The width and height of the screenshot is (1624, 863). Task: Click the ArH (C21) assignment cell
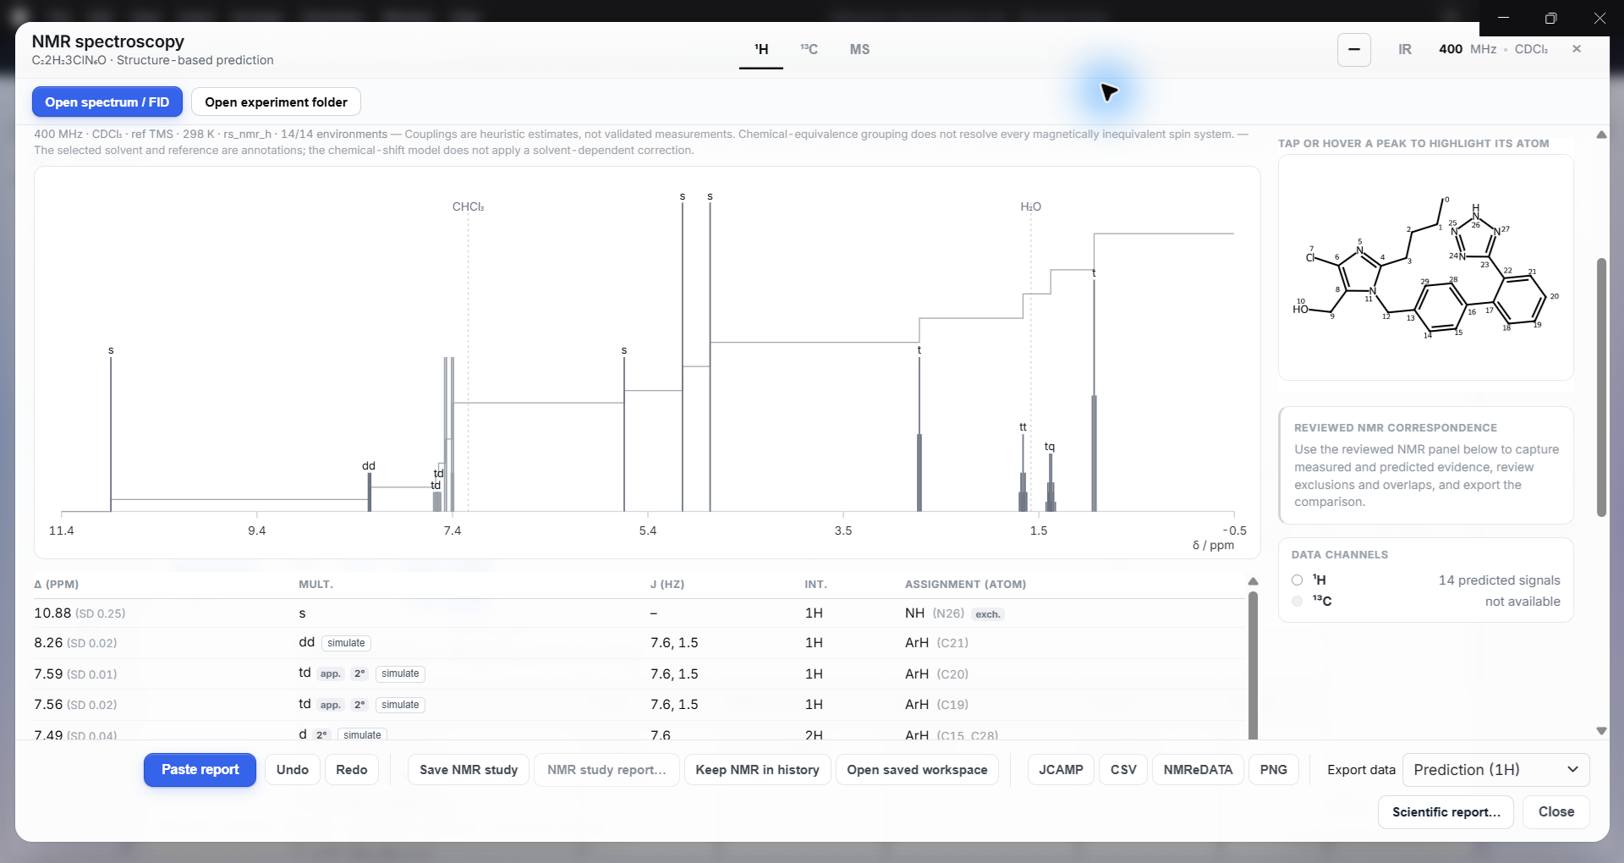pos(936,643)
